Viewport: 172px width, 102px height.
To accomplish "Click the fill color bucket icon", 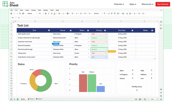I will pyautogui.click(x=59, y=13).
